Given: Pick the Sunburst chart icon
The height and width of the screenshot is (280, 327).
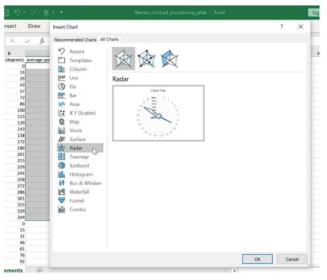Looking at the screenshot, I should (x=62, y=165).
